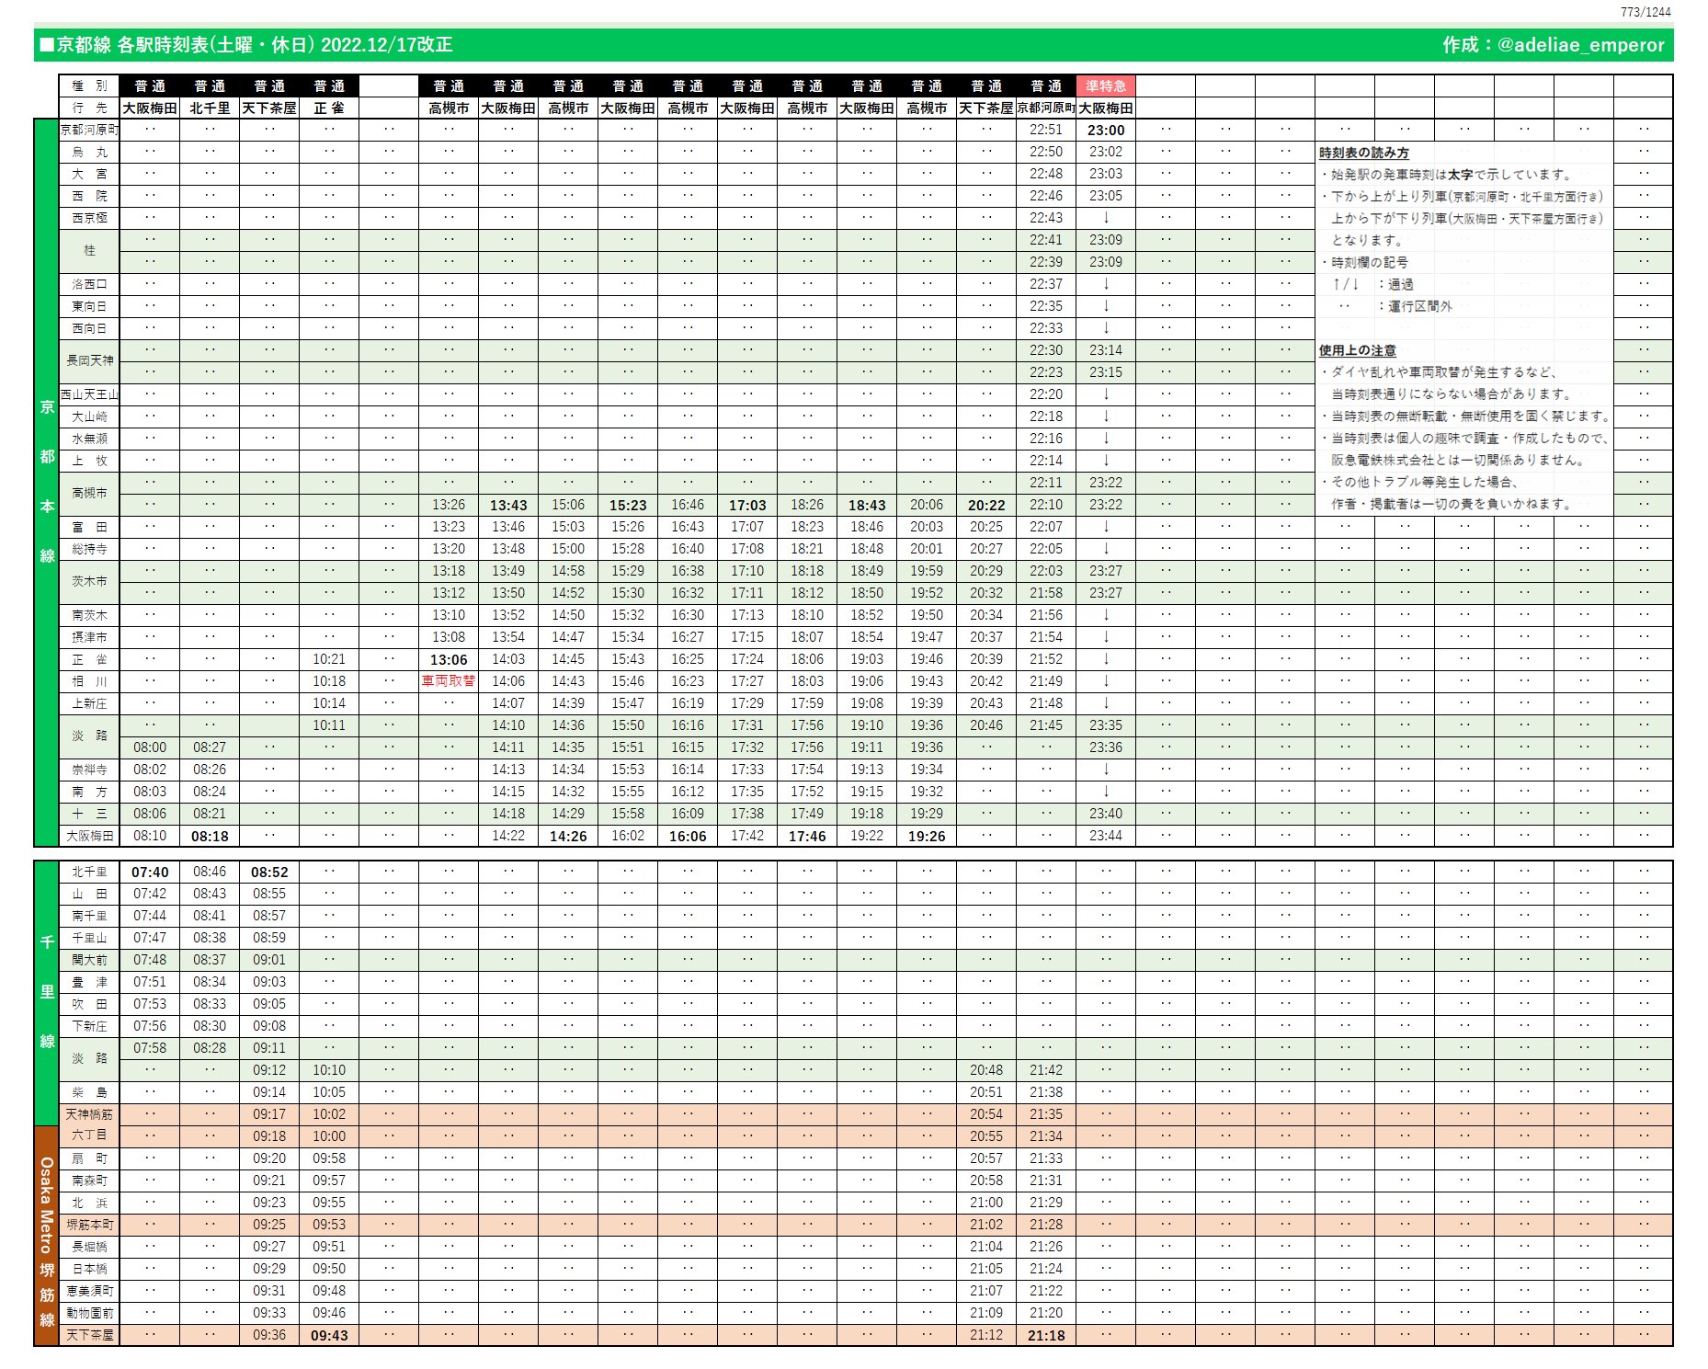Click the 茨木市 station label

point(89,581)
